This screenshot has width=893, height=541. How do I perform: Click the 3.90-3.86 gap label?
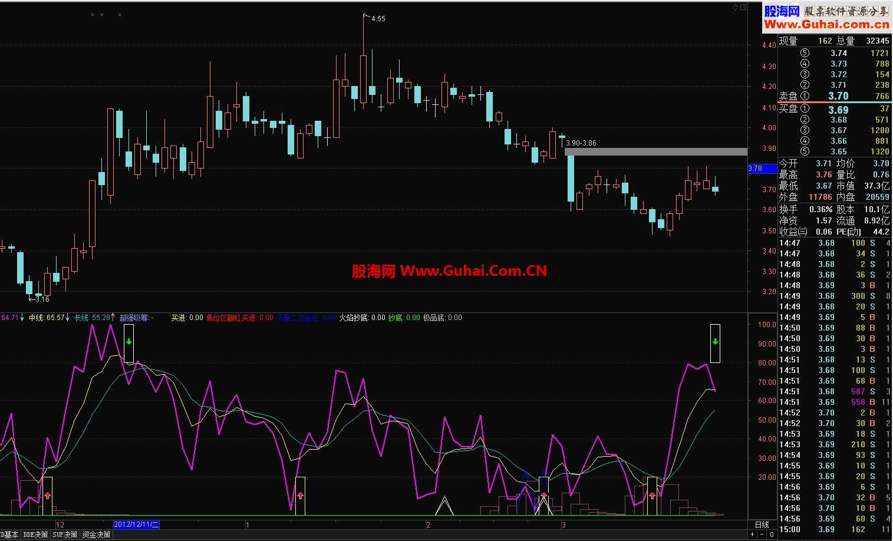tap(581, 143)
